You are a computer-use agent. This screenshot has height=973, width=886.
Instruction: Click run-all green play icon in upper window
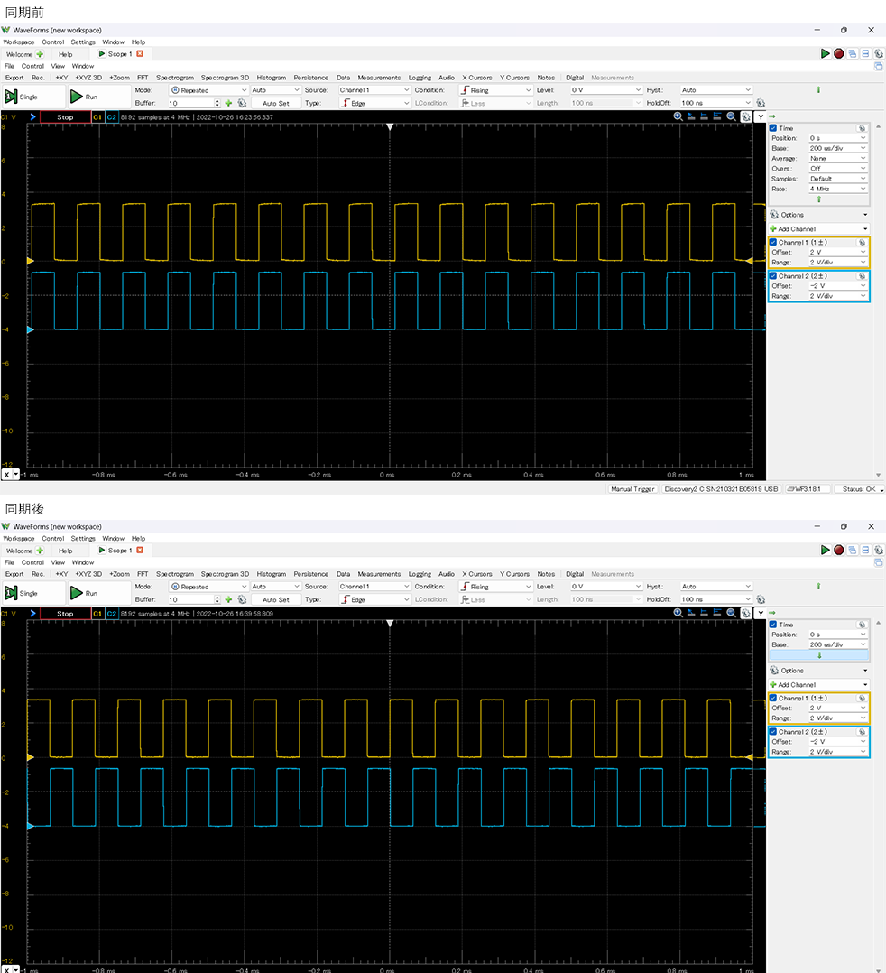click(826, 54)
